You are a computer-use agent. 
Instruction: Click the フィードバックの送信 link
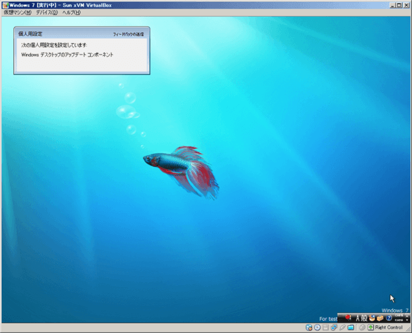coord(128,35)
